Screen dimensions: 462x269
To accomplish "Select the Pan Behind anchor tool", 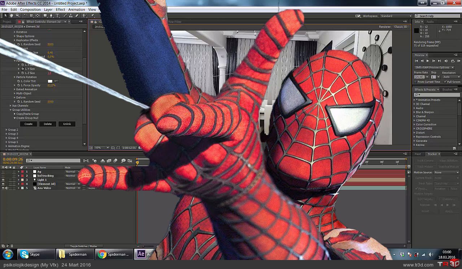I will click(x=38, y=16).
